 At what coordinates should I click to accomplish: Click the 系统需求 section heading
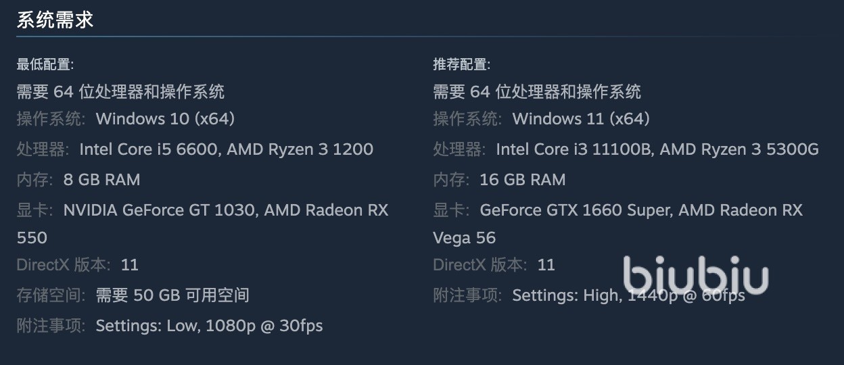coord(55,20)
